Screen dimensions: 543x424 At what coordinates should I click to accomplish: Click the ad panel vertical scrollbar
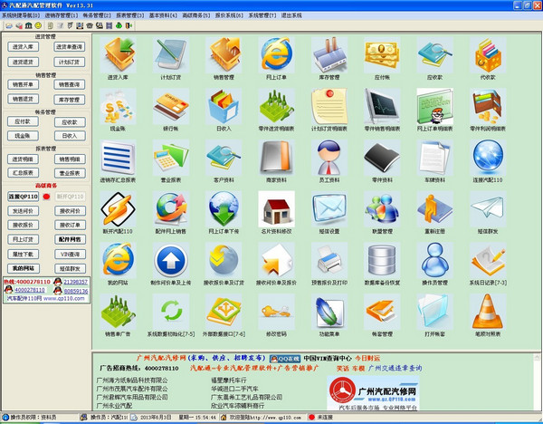[537, 382]
